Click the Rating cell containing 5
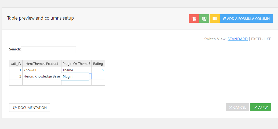The image size is (278, 129). click(98, 70)
